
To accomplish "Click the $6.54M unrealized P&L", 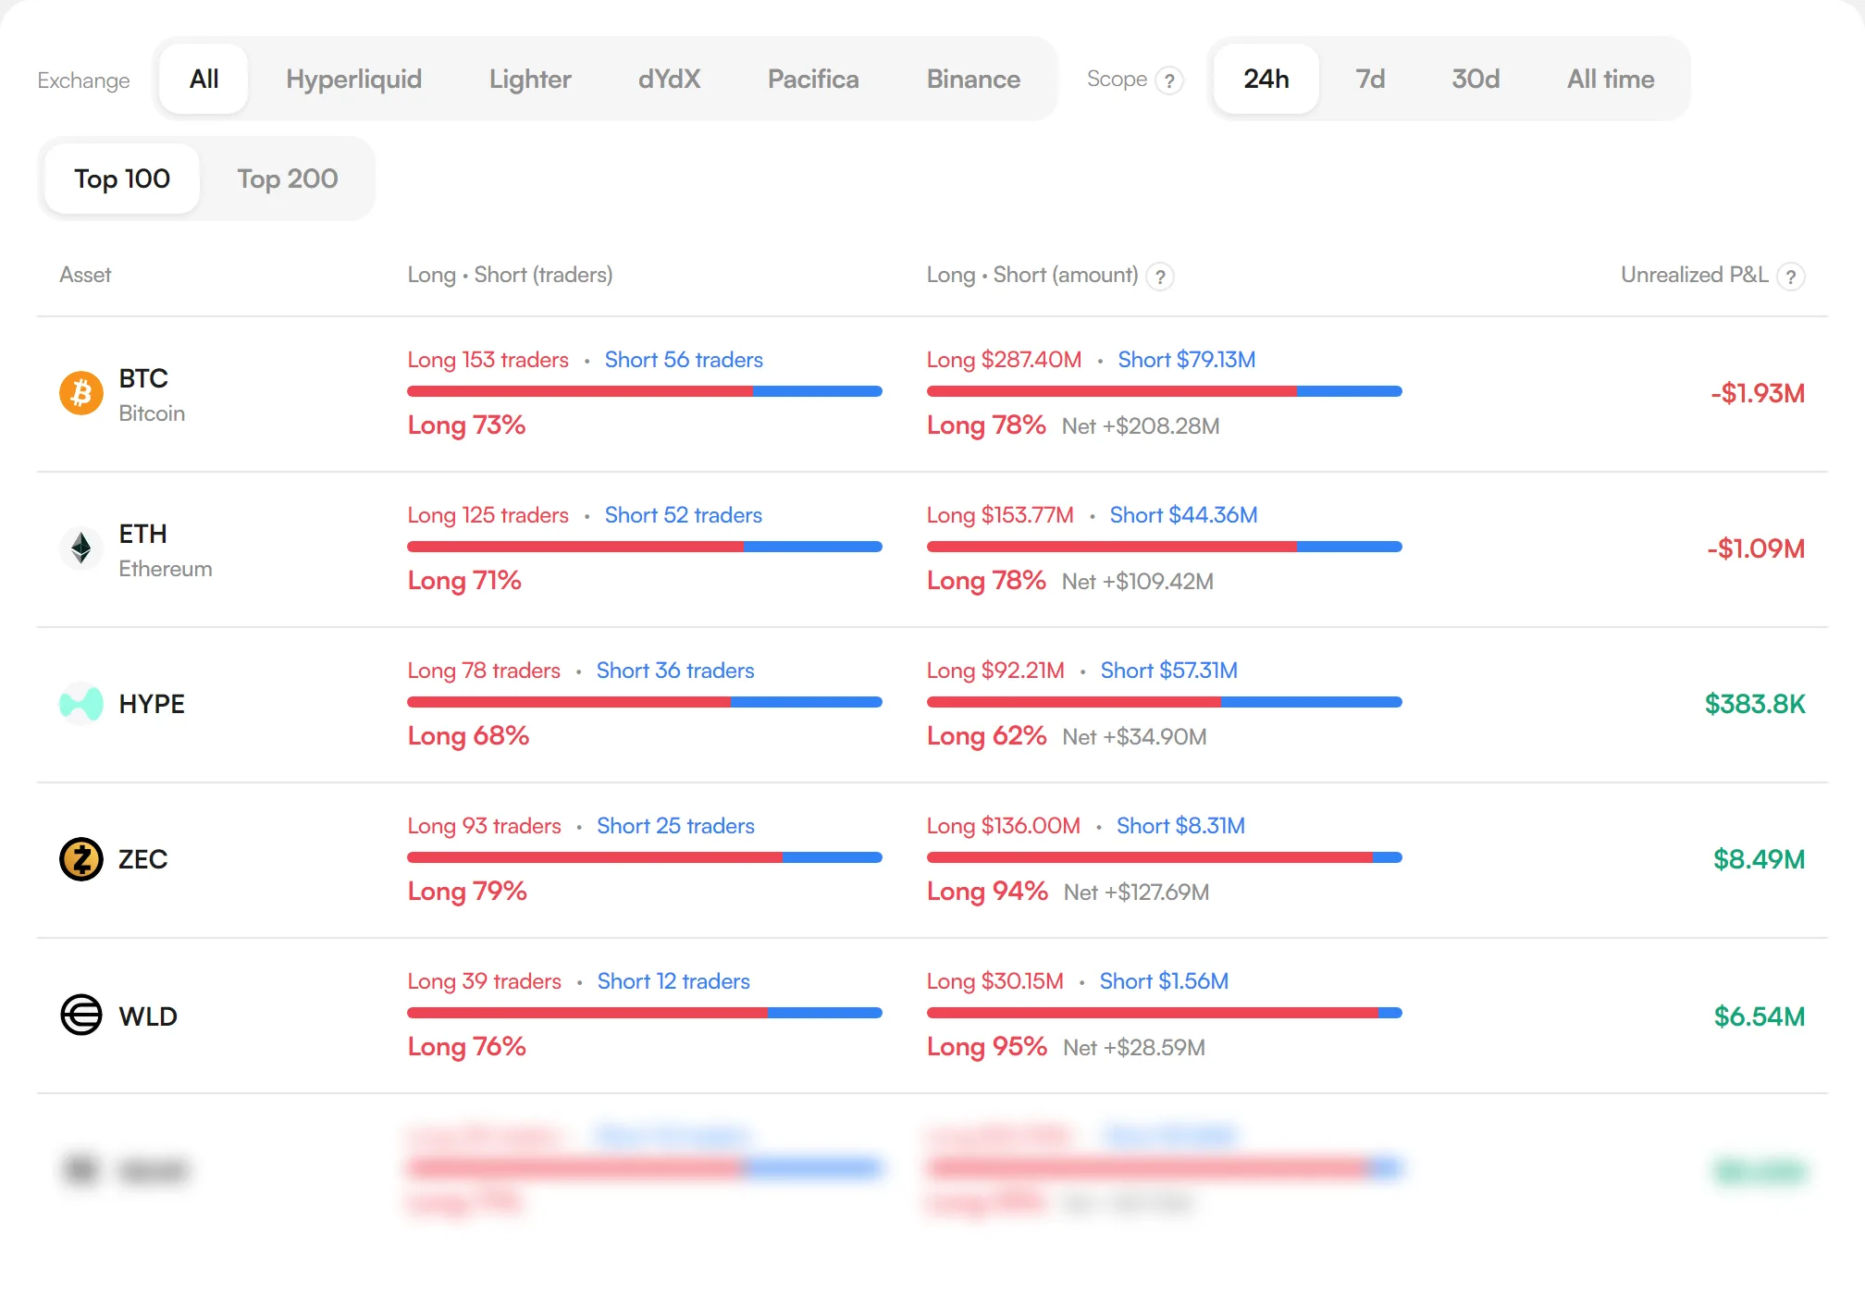I will 1759,1016.
